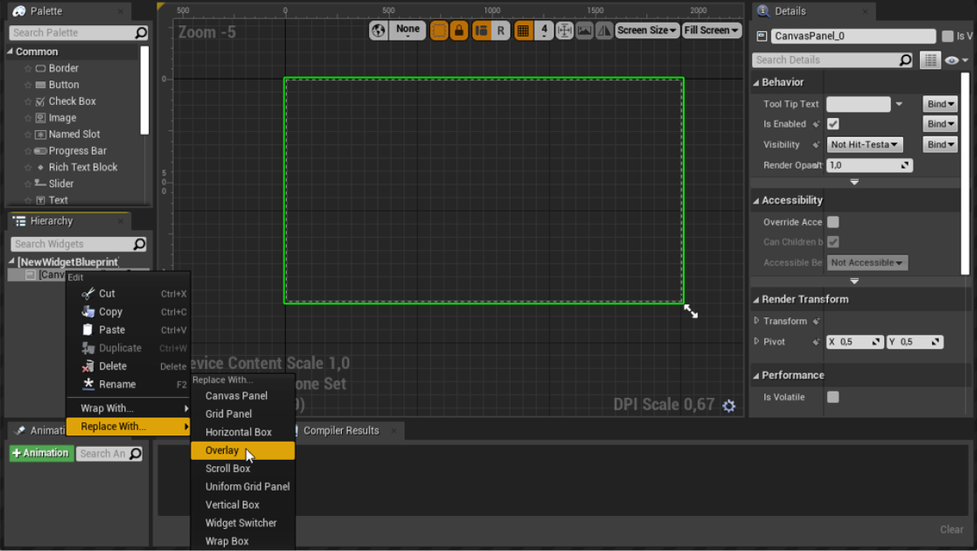Toggle the Is Enabled checkbox
This screenshot has width=977, height=551.
[x=833, y=125]
